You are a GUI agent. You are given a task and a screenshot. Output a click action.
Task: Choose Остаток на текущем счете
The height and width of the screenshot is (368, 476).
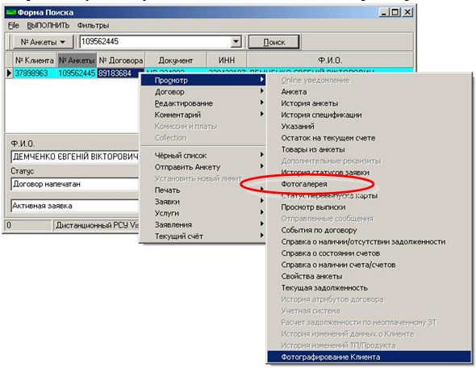(x=369, y=138)
